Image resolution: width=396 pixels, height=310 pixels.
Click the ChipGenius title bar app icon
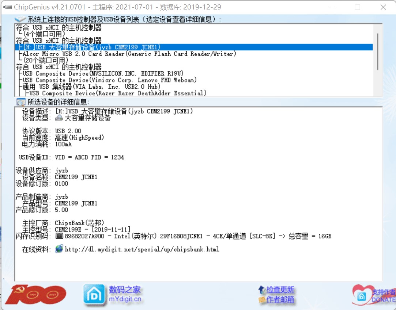coord(7,7)
